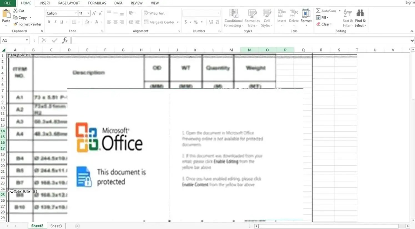Open Cell Styles gallery
Viewport: 415px width, 229px height.
267,18
